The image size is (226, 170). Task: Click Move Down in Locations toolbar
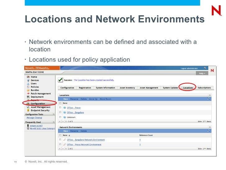pyautogui.click(x=106, y=99)
